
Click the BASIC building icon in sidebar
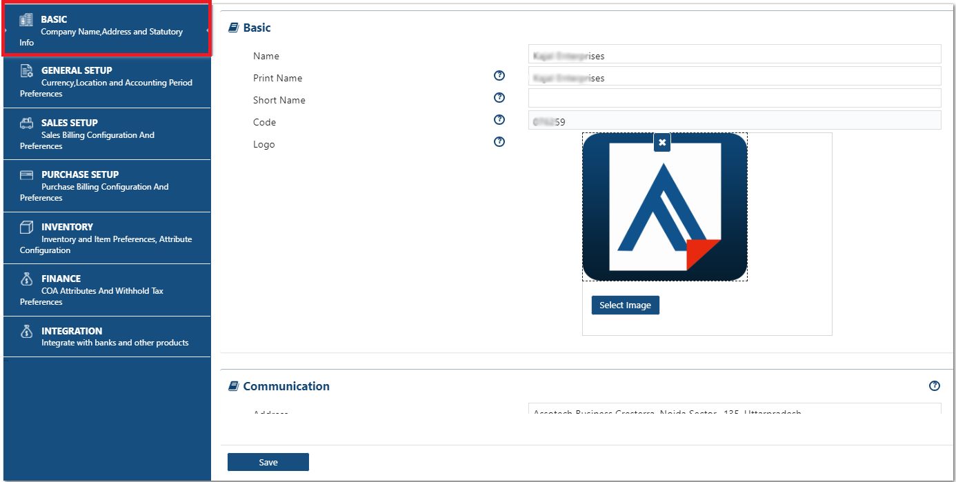(26, 20)
